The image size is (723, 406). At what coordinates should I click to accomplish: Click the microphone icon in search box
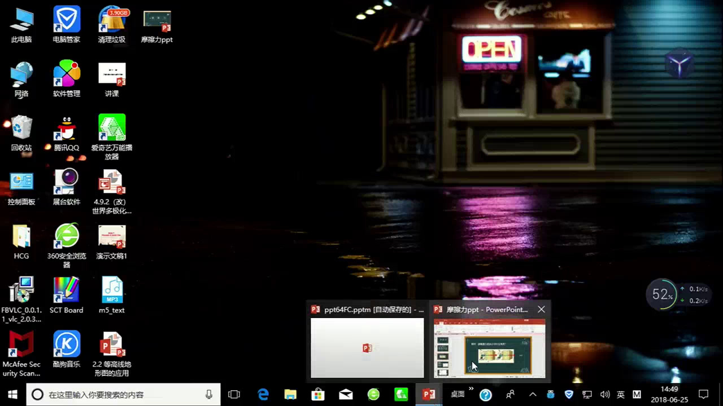pyautogui.click(x=209, y=395)
